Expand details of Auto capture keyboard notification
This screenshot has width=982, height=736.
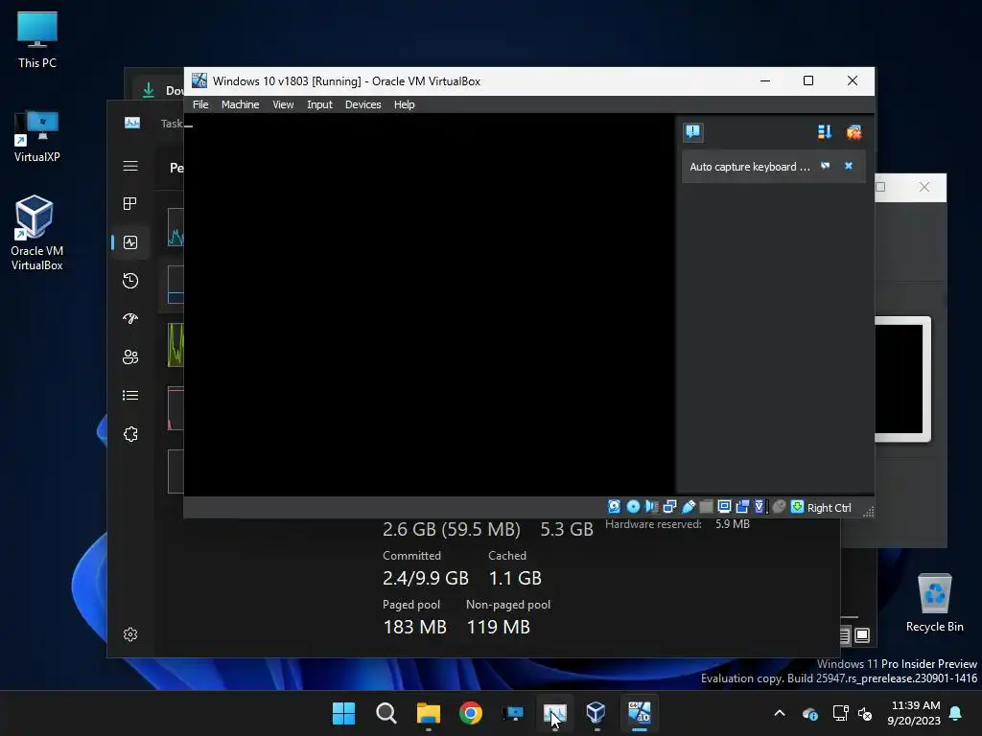(x=826, y=166)
